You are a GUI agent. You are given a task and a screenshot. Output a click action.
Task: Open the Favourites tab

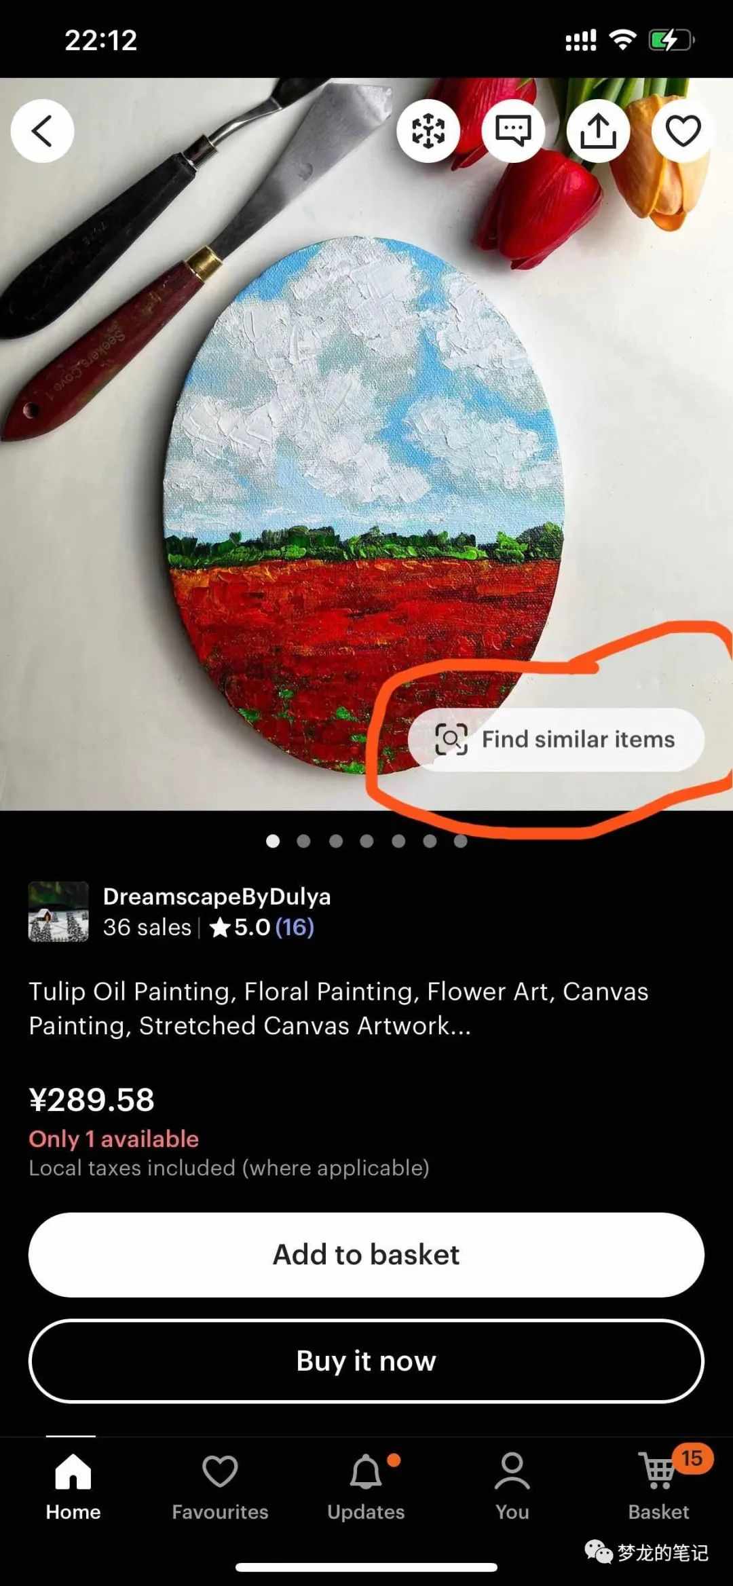tap(220, 1487)
